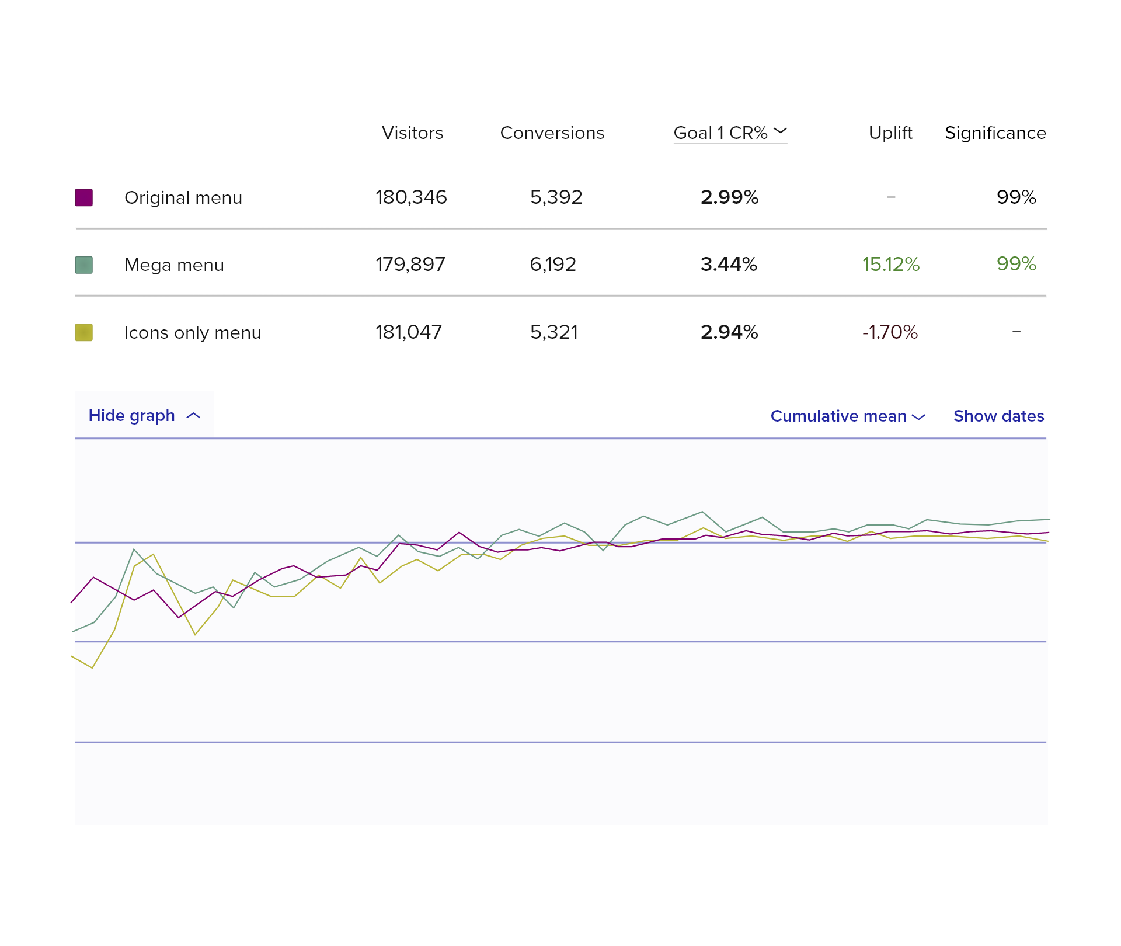Viewport: 1121px width, 946px height.
Task: Click the green 99% significance for Mega menu
Action: coord(1016,264)
